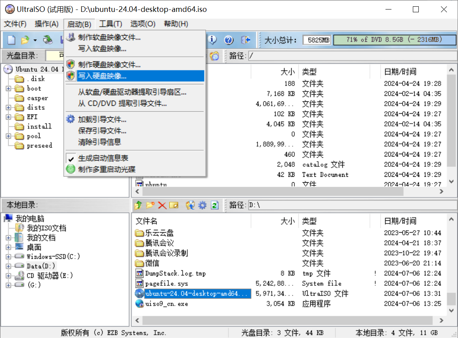Select the preseed folder in disc tree
Image resolution: width=458 pixels, height=338 pixels.
click(40, 145)
